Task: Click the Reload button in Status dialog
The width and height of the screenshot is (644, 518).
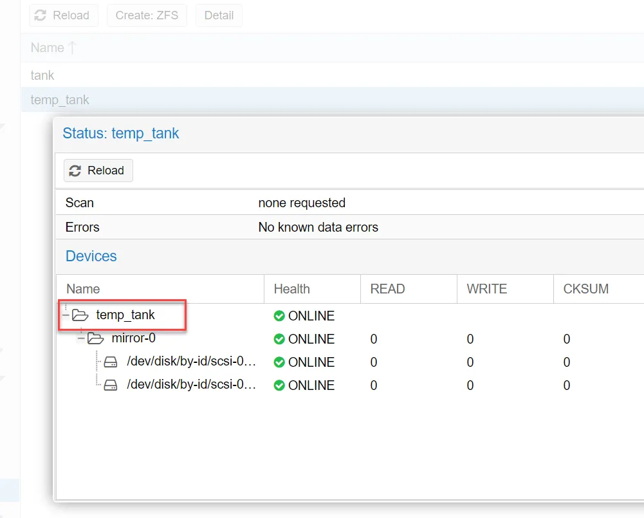Action: coord(98,171)
